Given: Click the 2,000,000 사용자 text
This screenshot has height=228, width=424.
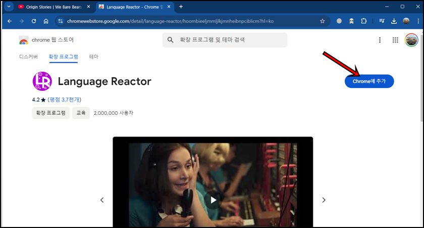Looking at the screenshot, I should (x=113, y=113).
